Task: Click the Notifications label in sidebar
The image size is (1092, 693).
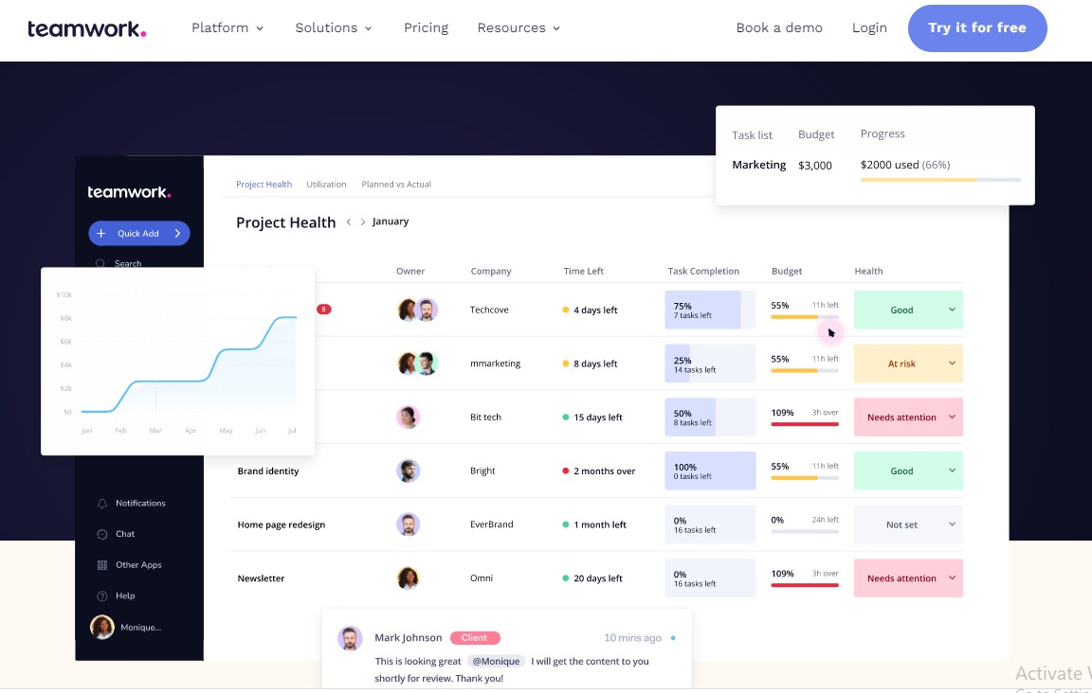Action: (140, 503)
